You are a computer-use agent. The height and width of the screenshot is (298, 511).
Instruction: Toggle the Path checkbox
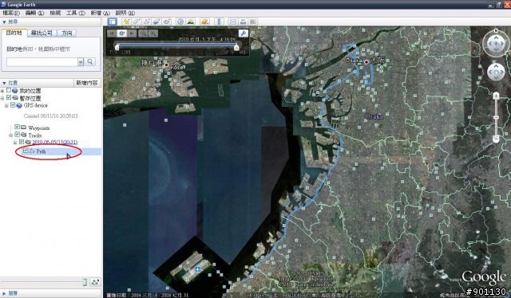[26, 151]
